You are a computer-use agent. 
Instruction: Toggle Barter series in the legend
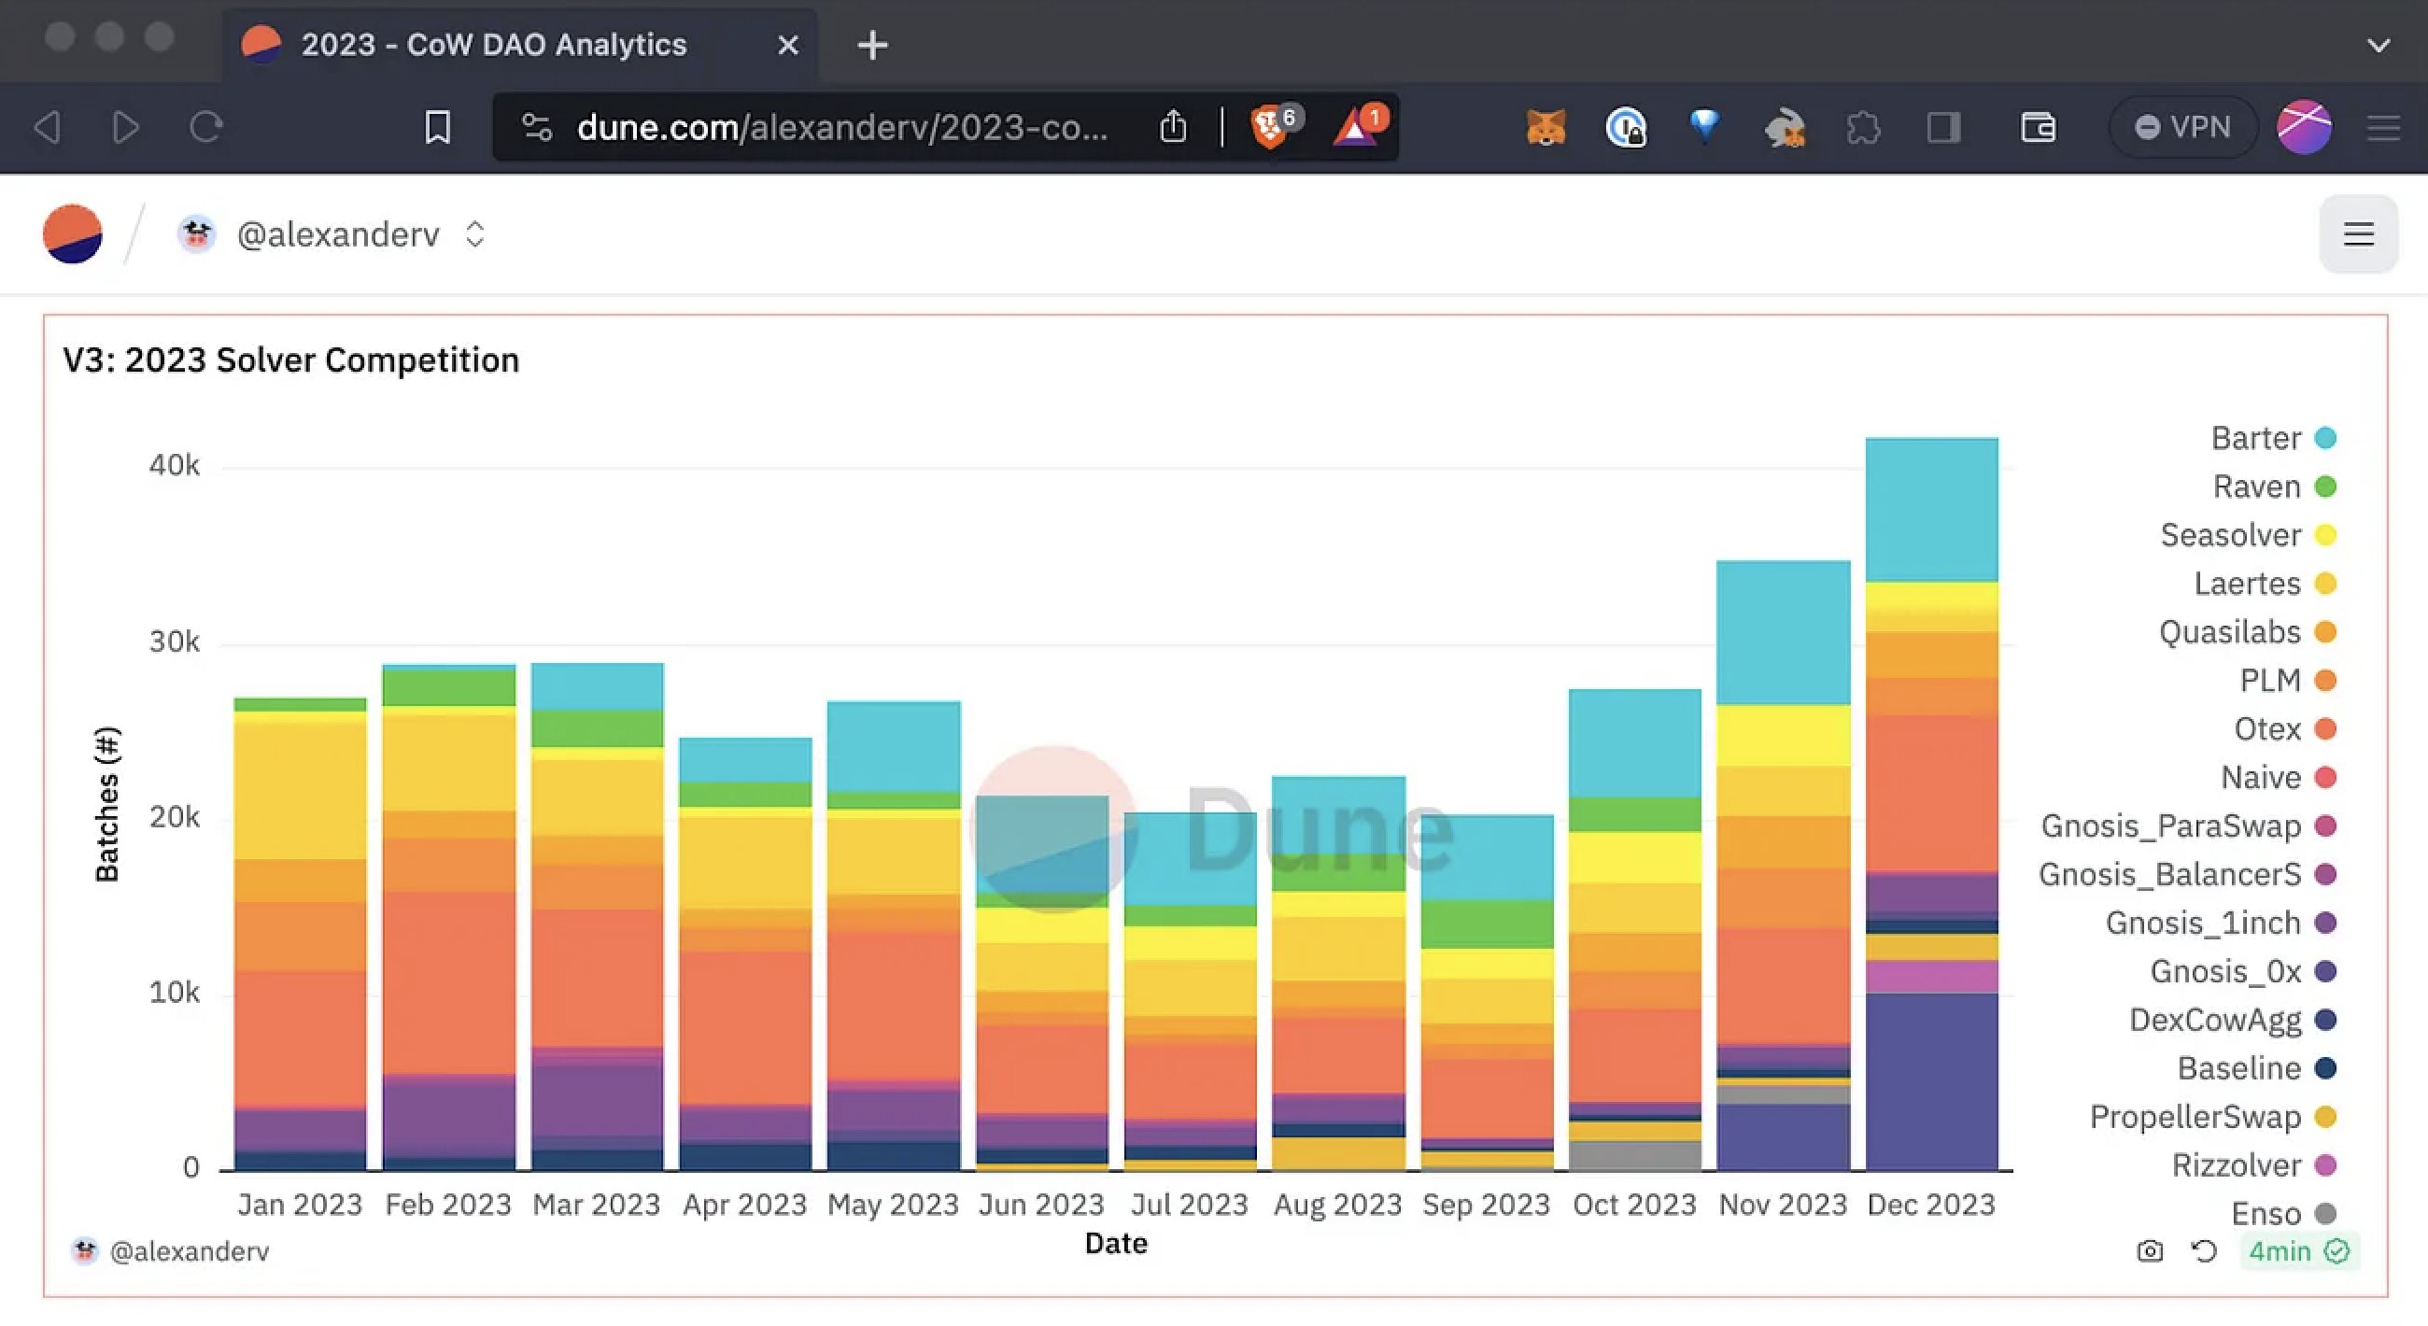click(x=2272, y=437)
